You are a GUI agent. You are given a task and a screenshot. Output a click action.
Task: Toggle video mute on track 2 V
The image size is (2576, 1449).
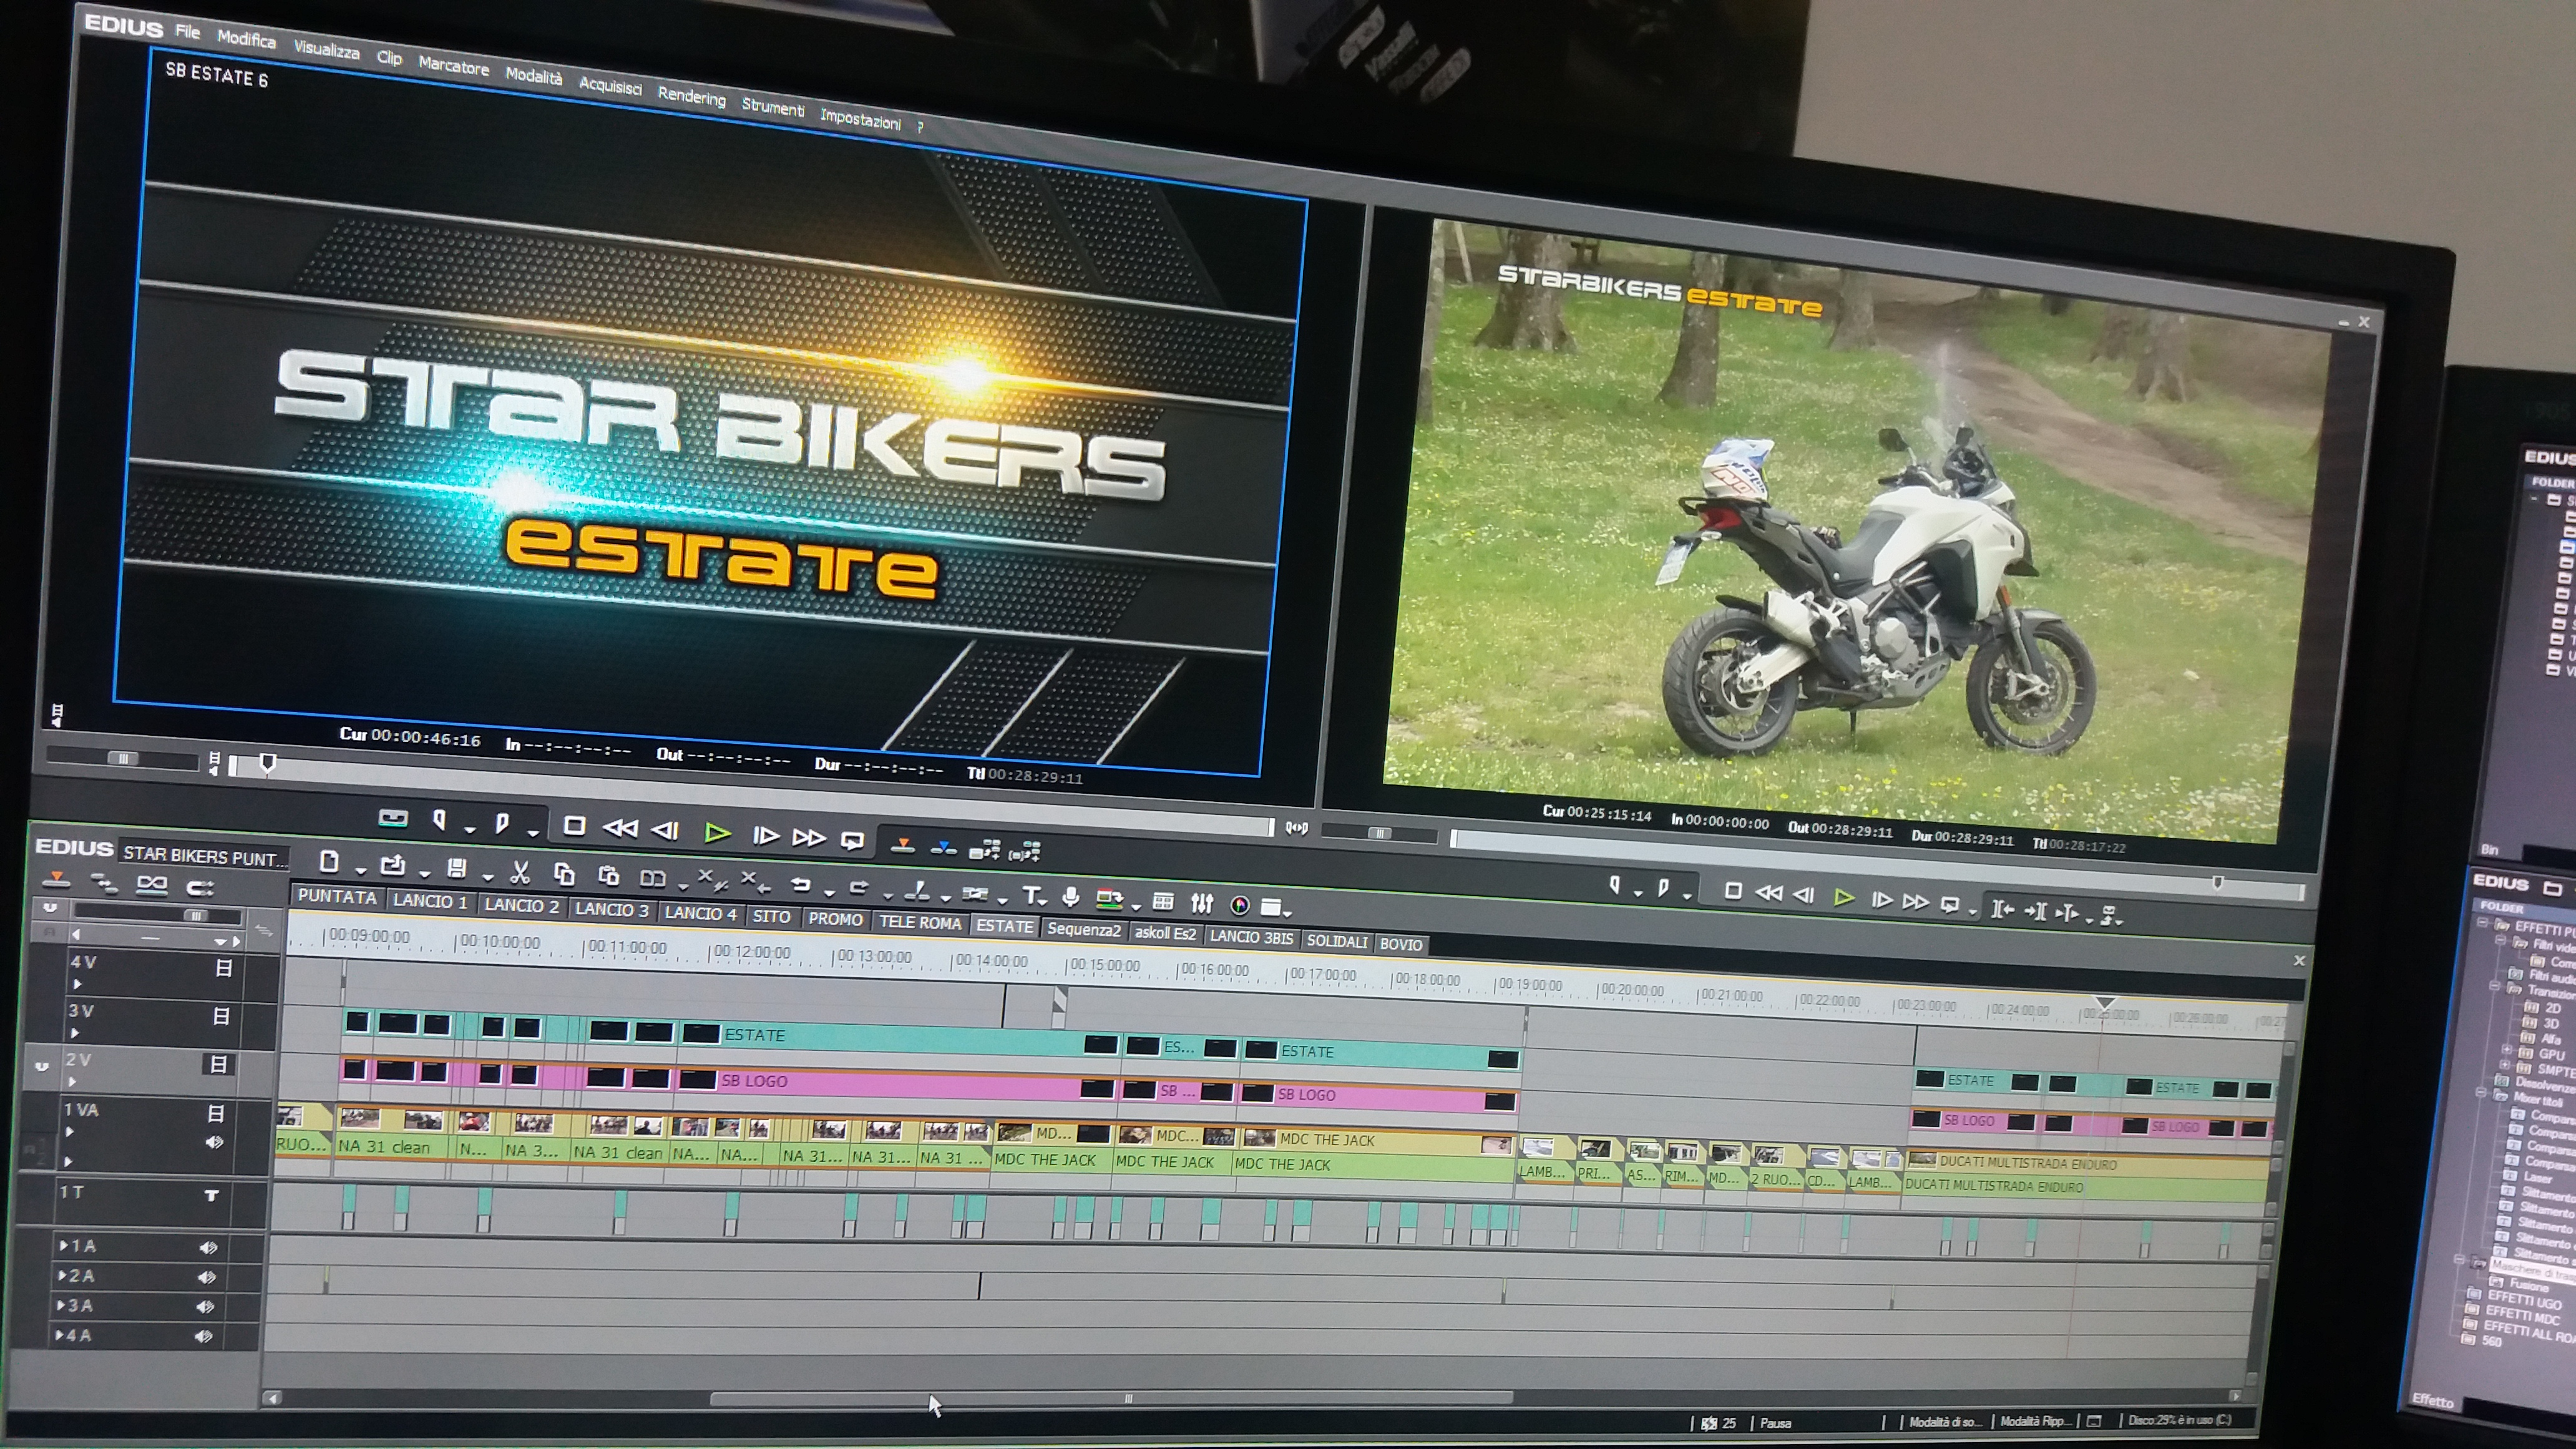coord(217,1064)
